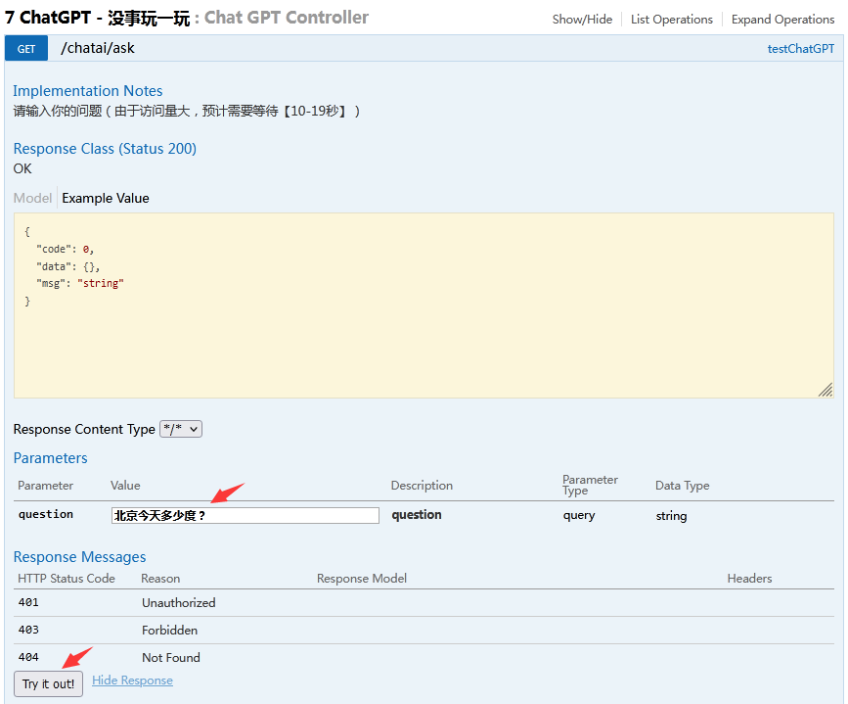Click the Show/Hide link
The image size is (848, 704).
click(x=582, y=20)
